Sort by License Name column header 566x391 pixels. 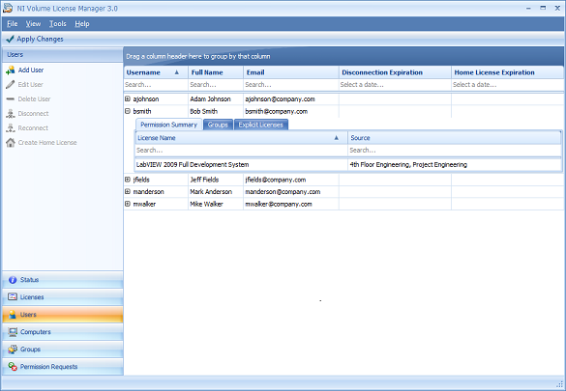(x=241, y=138)
